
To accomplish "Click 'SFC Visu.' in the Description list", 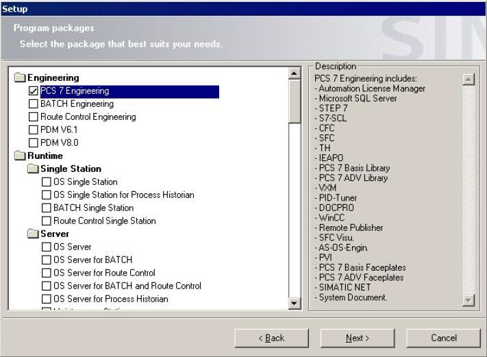I will point(336,238).
